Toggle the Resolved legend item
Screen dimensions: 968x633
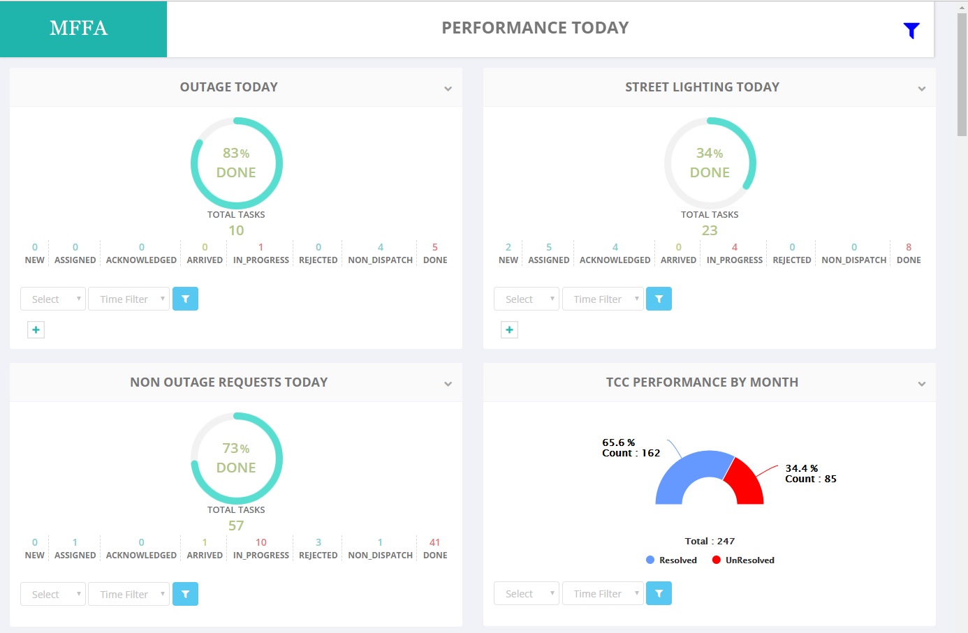point(671,560)
